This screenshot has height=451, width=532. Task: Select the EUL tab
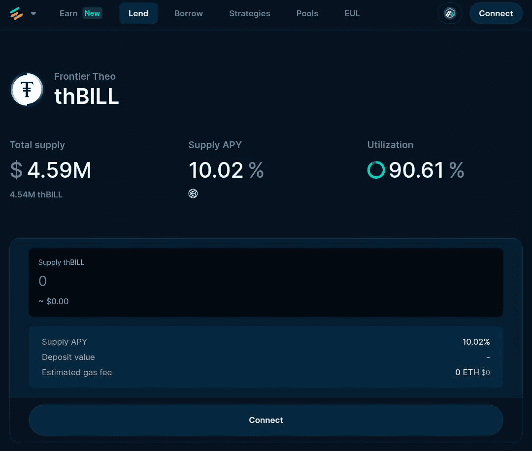tap(352, 13)
